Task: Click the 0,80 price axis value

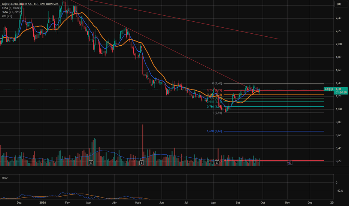Action: tap(339, 122)
